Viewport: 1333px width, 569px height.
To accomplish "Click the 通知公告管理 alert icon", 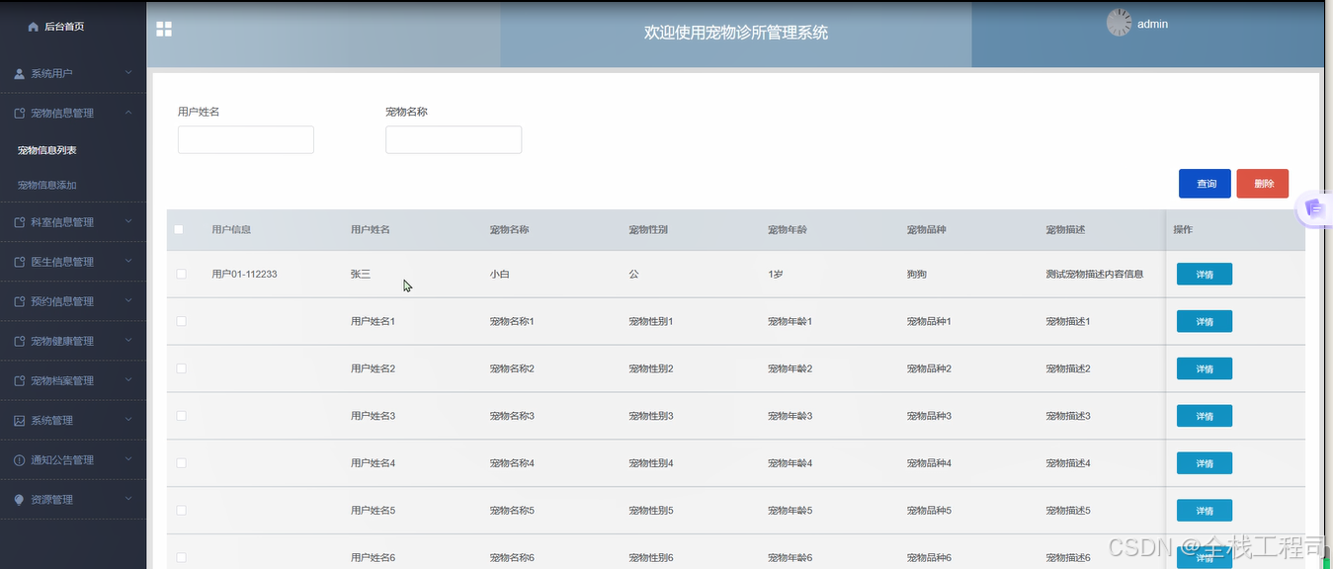I will (20, 459).
